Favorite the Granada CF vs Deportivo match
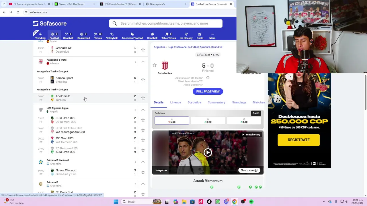 coord(143,50)
